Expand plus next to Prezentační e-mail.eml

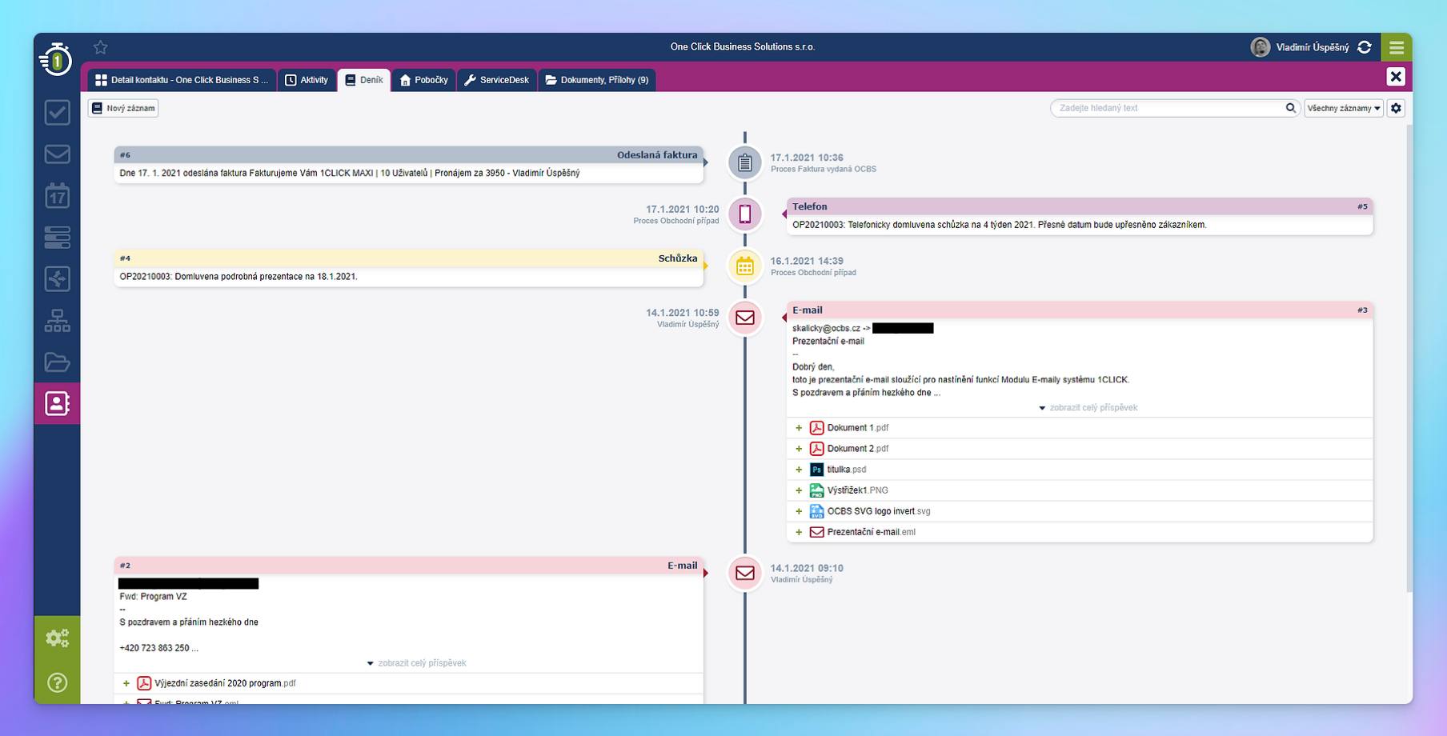click(799, 532)
